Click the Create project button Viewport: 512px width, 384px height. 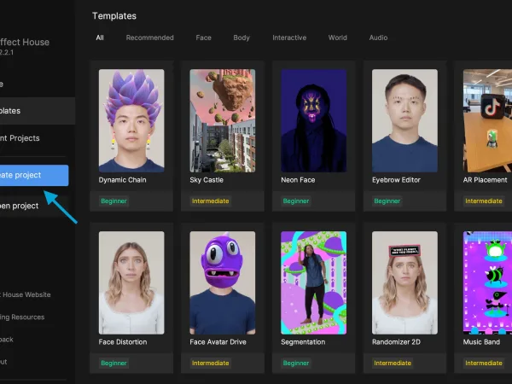(34, 175)
